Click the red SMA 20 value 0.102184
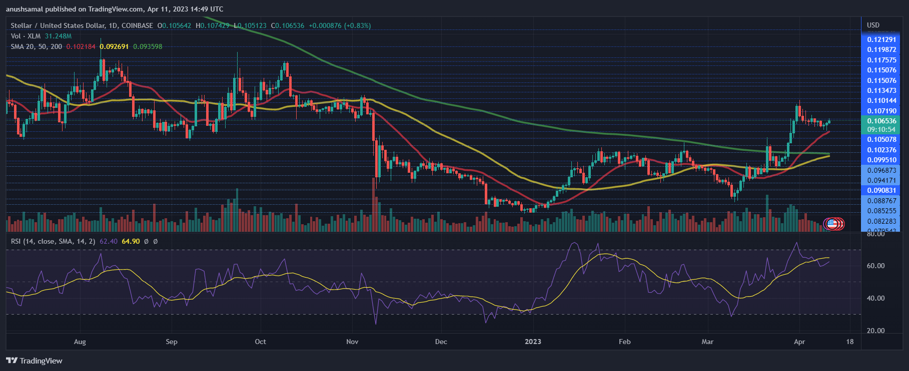 [x=81, y=46]
